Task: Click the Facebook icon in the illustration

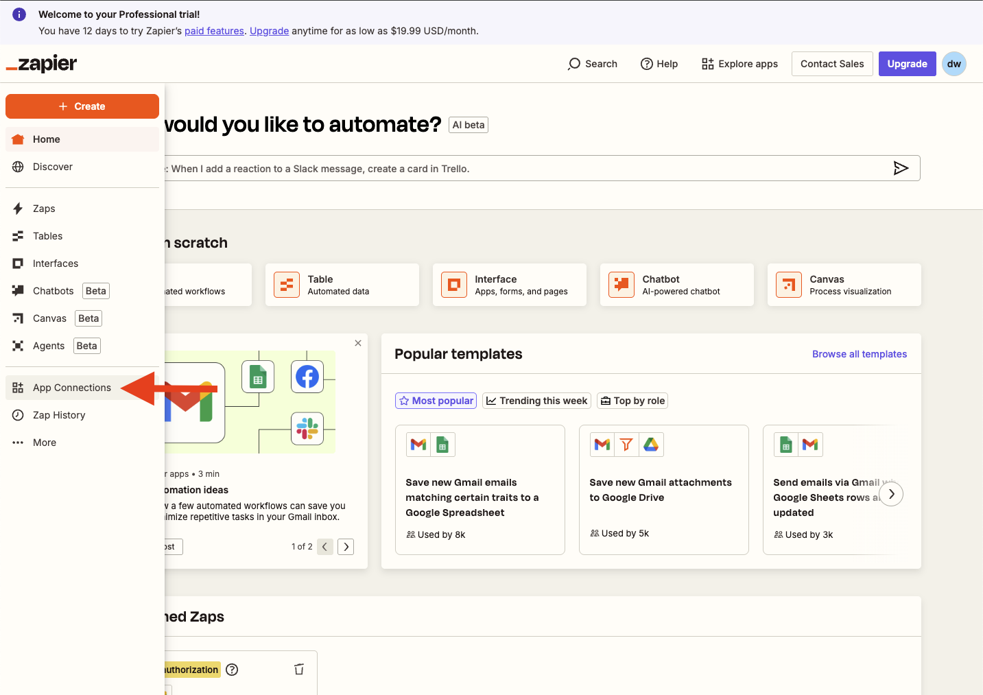Action: (307, 377)
